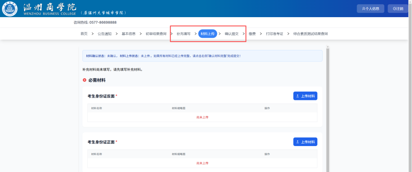412x172 pixels.
Task: Open the 公告通知 step
Action: (105, 34)
